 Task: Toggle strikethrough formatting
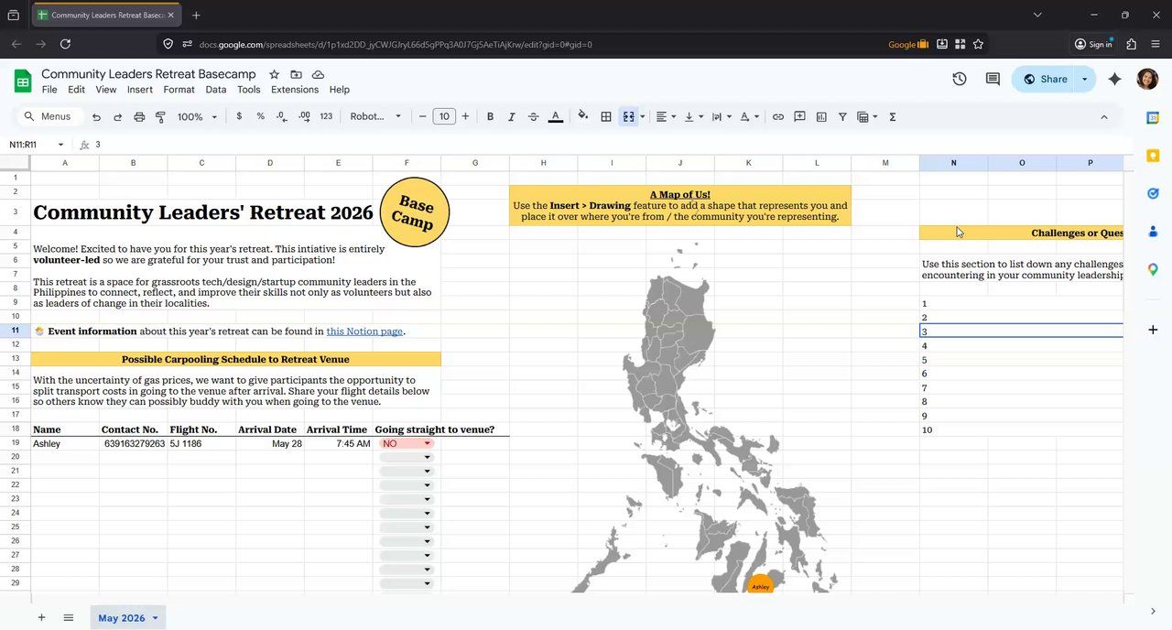pyautogui.click(x=533, y=117)
